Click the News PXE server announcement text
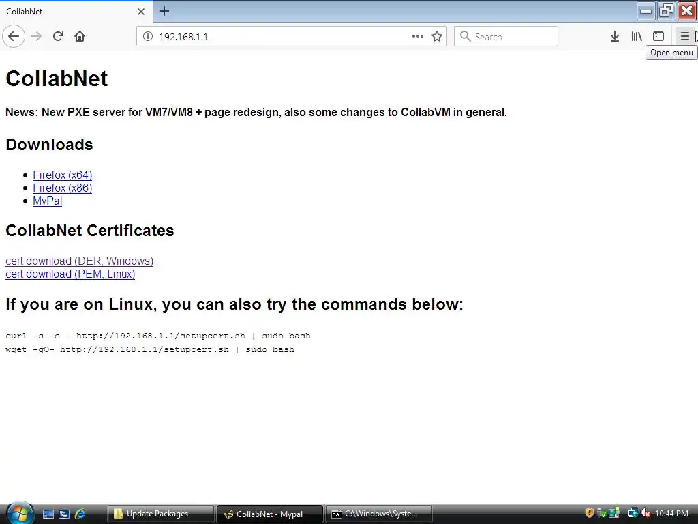698x524 pixels. (256, 113)
